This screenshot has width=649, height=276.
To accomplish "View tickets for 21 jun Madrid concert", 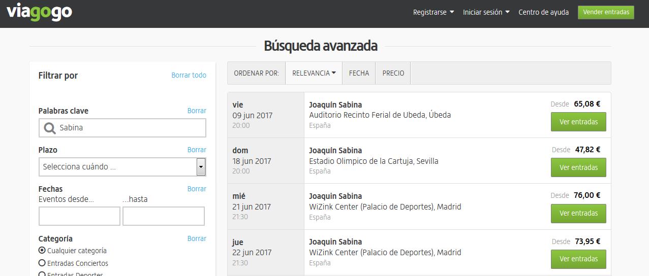I will [578, 213].
